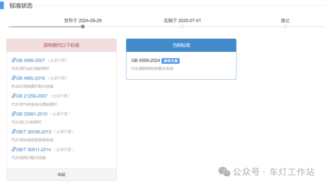Open the GB 4599-2007 standard link
This screenshot has height=185, width=325.
(x=30, y=60)
